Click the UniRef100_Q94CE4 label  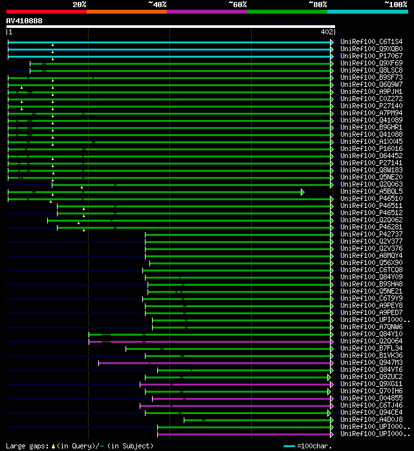coord(371,413)
